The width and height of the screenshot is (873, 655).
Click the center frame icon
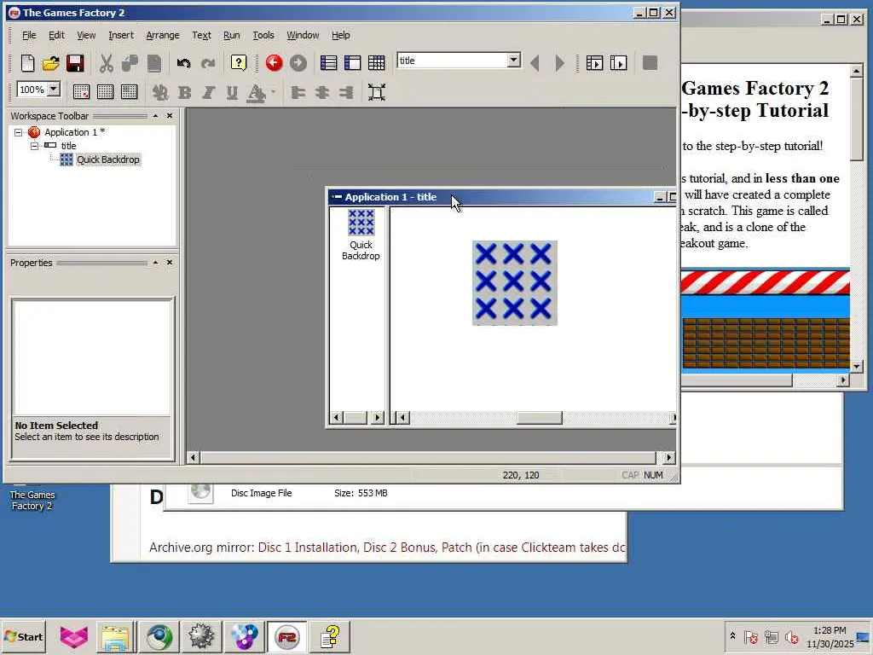click(x=376, y=92)
